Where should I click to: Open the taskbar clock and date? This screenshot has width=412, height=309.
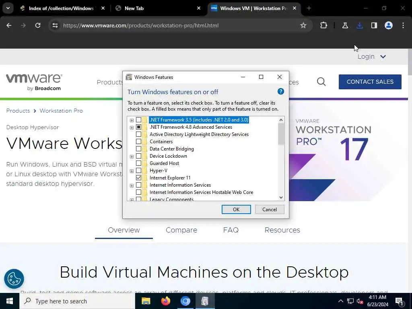(x=377, y=301)
